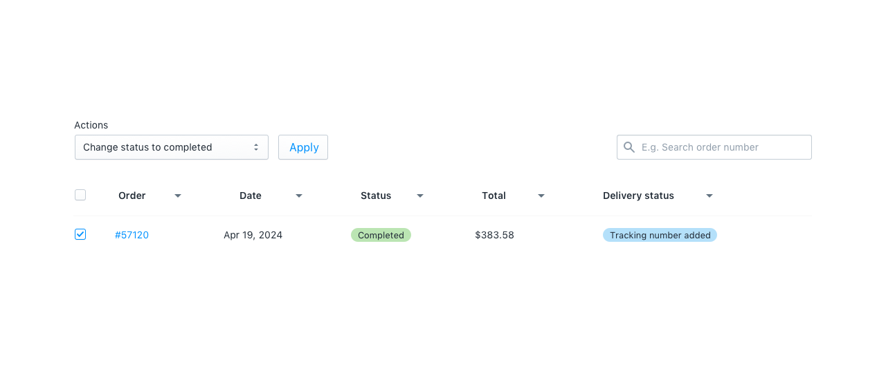Viewport: 886px width, 380px height.
Task: Click the Total column sort arrow
Action: [541, 196]
